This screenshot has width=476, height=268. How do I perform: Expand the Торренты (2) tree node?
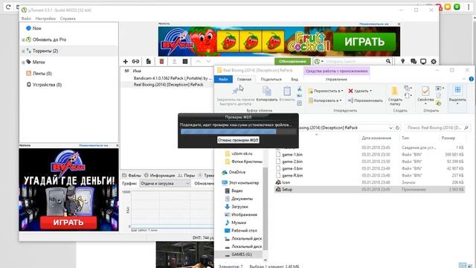[x=23, y=51]
